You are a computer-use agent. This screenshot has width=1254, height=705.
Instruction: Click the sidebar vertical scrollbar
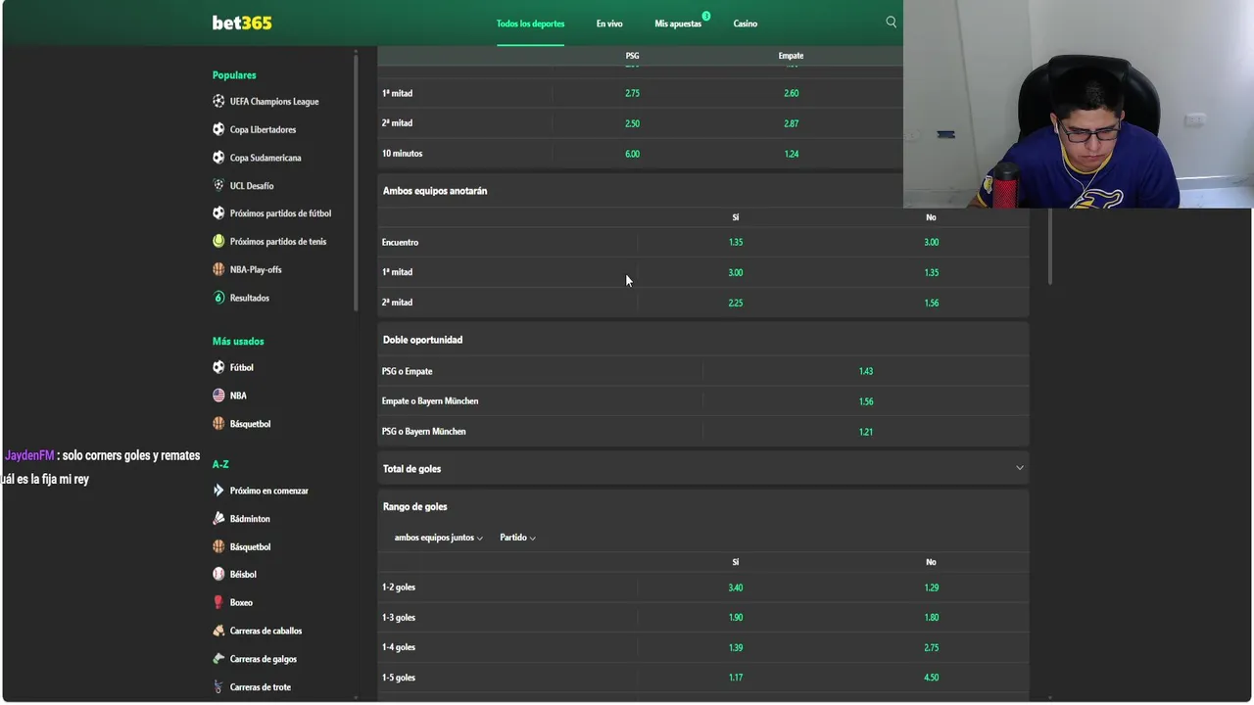tap(356, 181)
